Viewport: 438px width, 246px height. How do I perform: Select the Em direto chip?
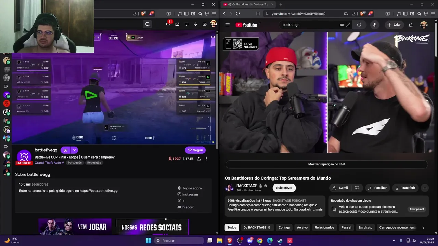365,227
